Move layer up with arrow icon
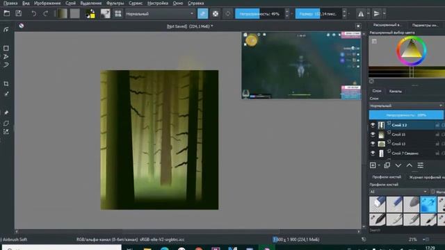This screenshot has width=445, height=250. 410,165
